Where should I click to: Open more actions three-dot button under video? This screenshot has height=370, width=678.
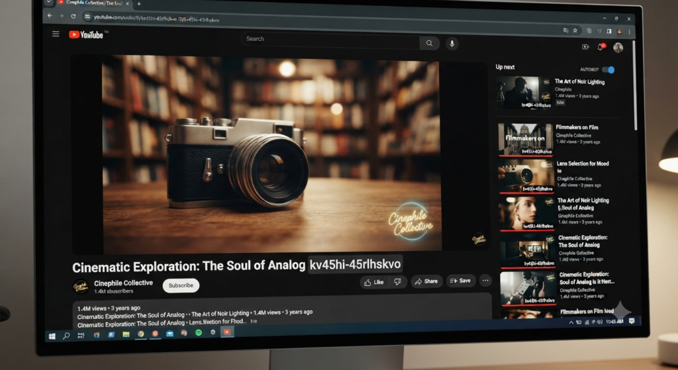[x=485, y=281]
